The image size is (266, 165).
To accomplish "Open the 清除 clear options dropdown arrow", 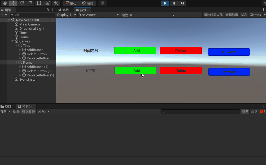I will click(10, 111).
